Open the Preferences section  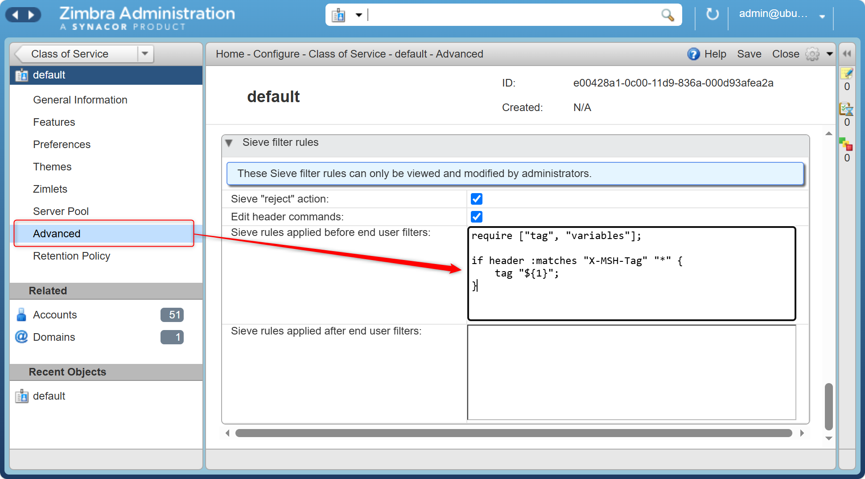coord(62,145)
